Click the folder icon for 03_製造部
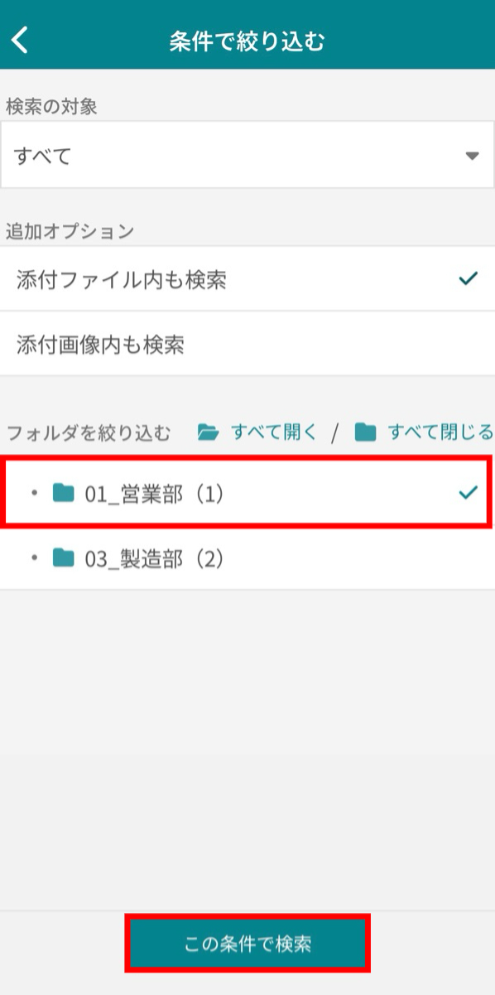 tap(65, 559)
